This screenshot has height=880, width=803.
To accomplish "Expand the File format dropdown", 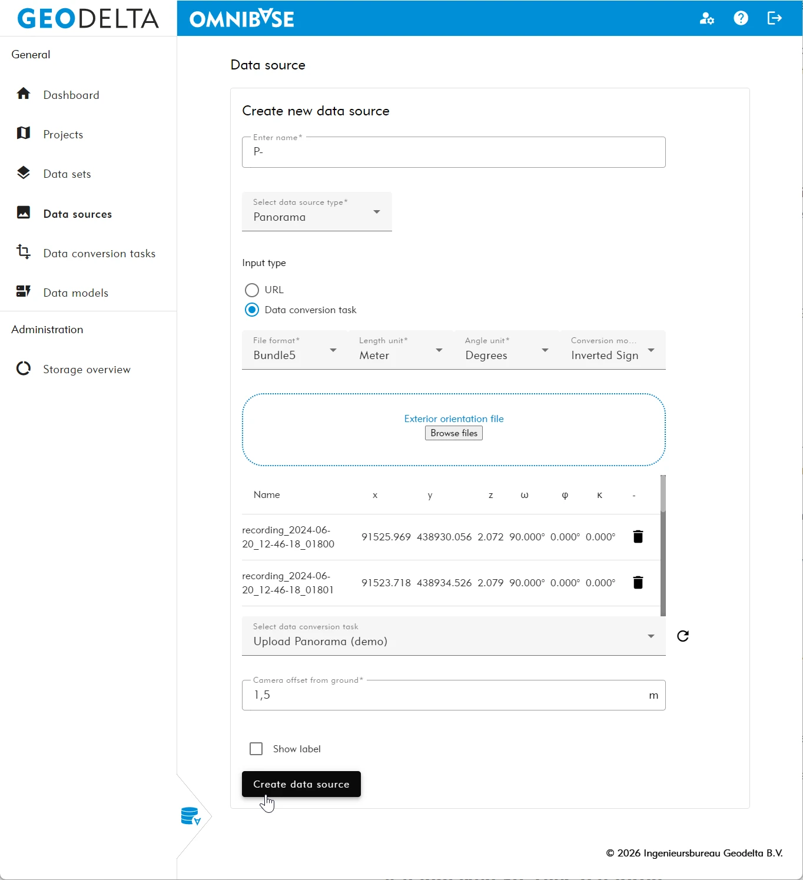I will tap(294, 350).
